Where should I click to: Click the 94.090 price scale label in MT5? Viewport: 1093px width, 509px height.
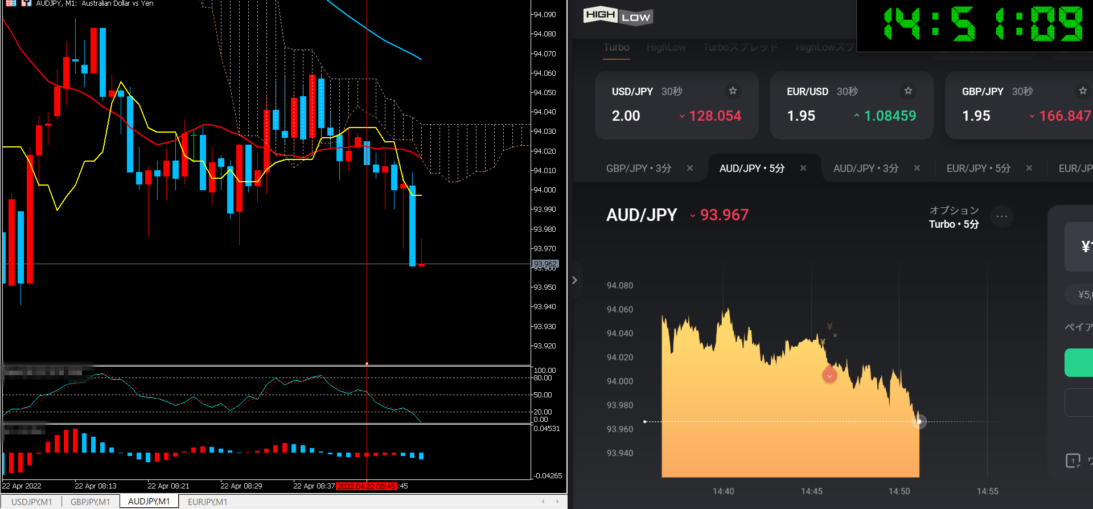[545, 15]
